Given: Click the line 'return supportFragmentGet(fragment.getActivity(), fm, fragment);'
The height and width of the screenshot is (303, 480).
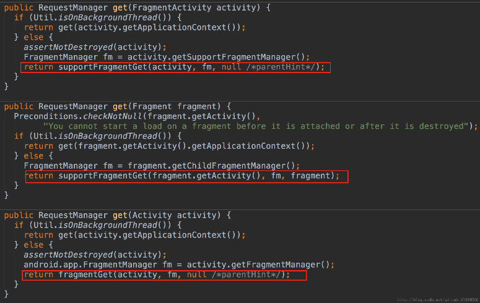Looking at the screenshot, I should tap(182, 176).
